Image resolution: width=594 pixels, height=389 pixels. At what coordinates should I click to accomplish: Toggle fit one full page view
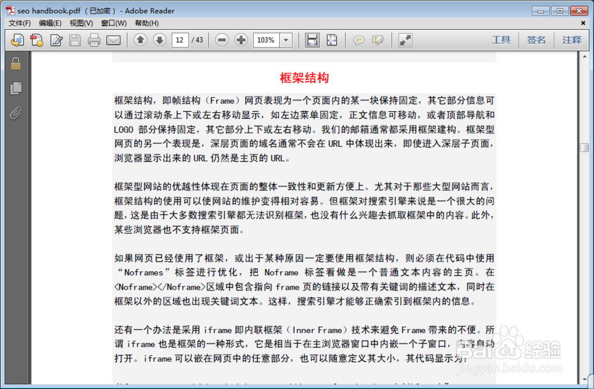click(331, 40)
